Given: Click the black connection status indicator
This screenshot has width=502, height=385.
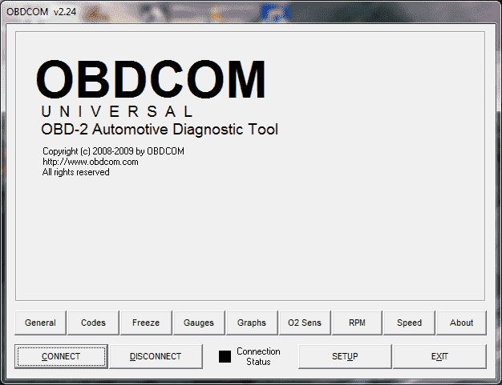Looking at the screenshot, I should (225, 356).
